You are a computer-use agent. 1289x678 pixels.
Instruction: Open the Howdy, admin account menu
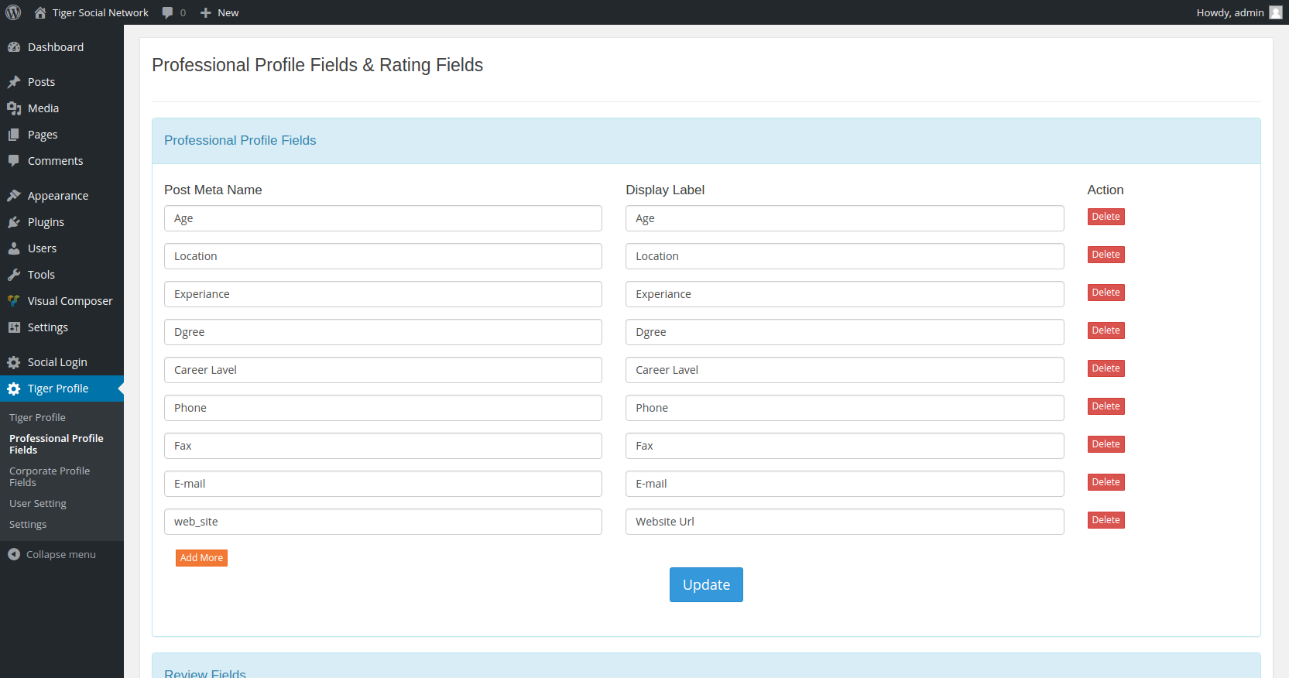pyautogui.click(x=1239, y=12)
